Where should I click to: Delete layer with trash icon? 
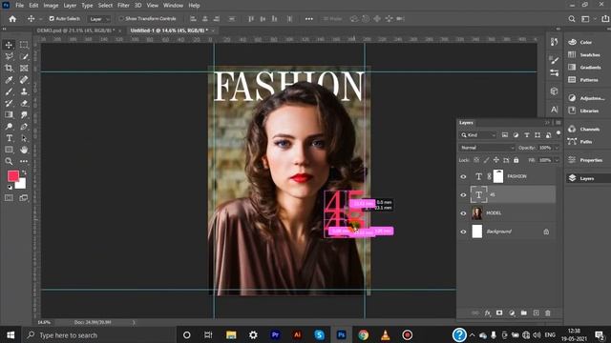(x=548, y=313)
